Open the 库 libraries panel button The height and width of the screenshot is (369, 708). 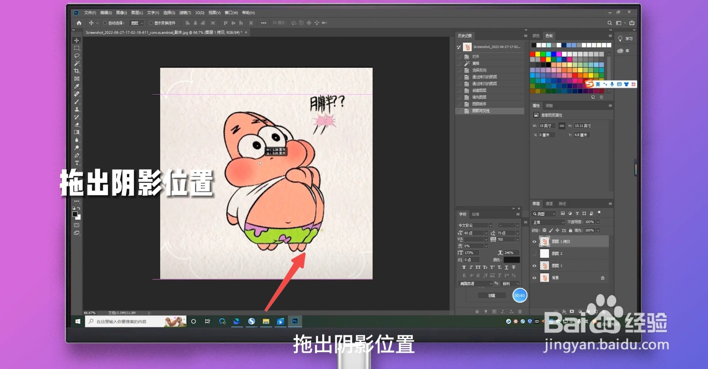click(623, 51)
